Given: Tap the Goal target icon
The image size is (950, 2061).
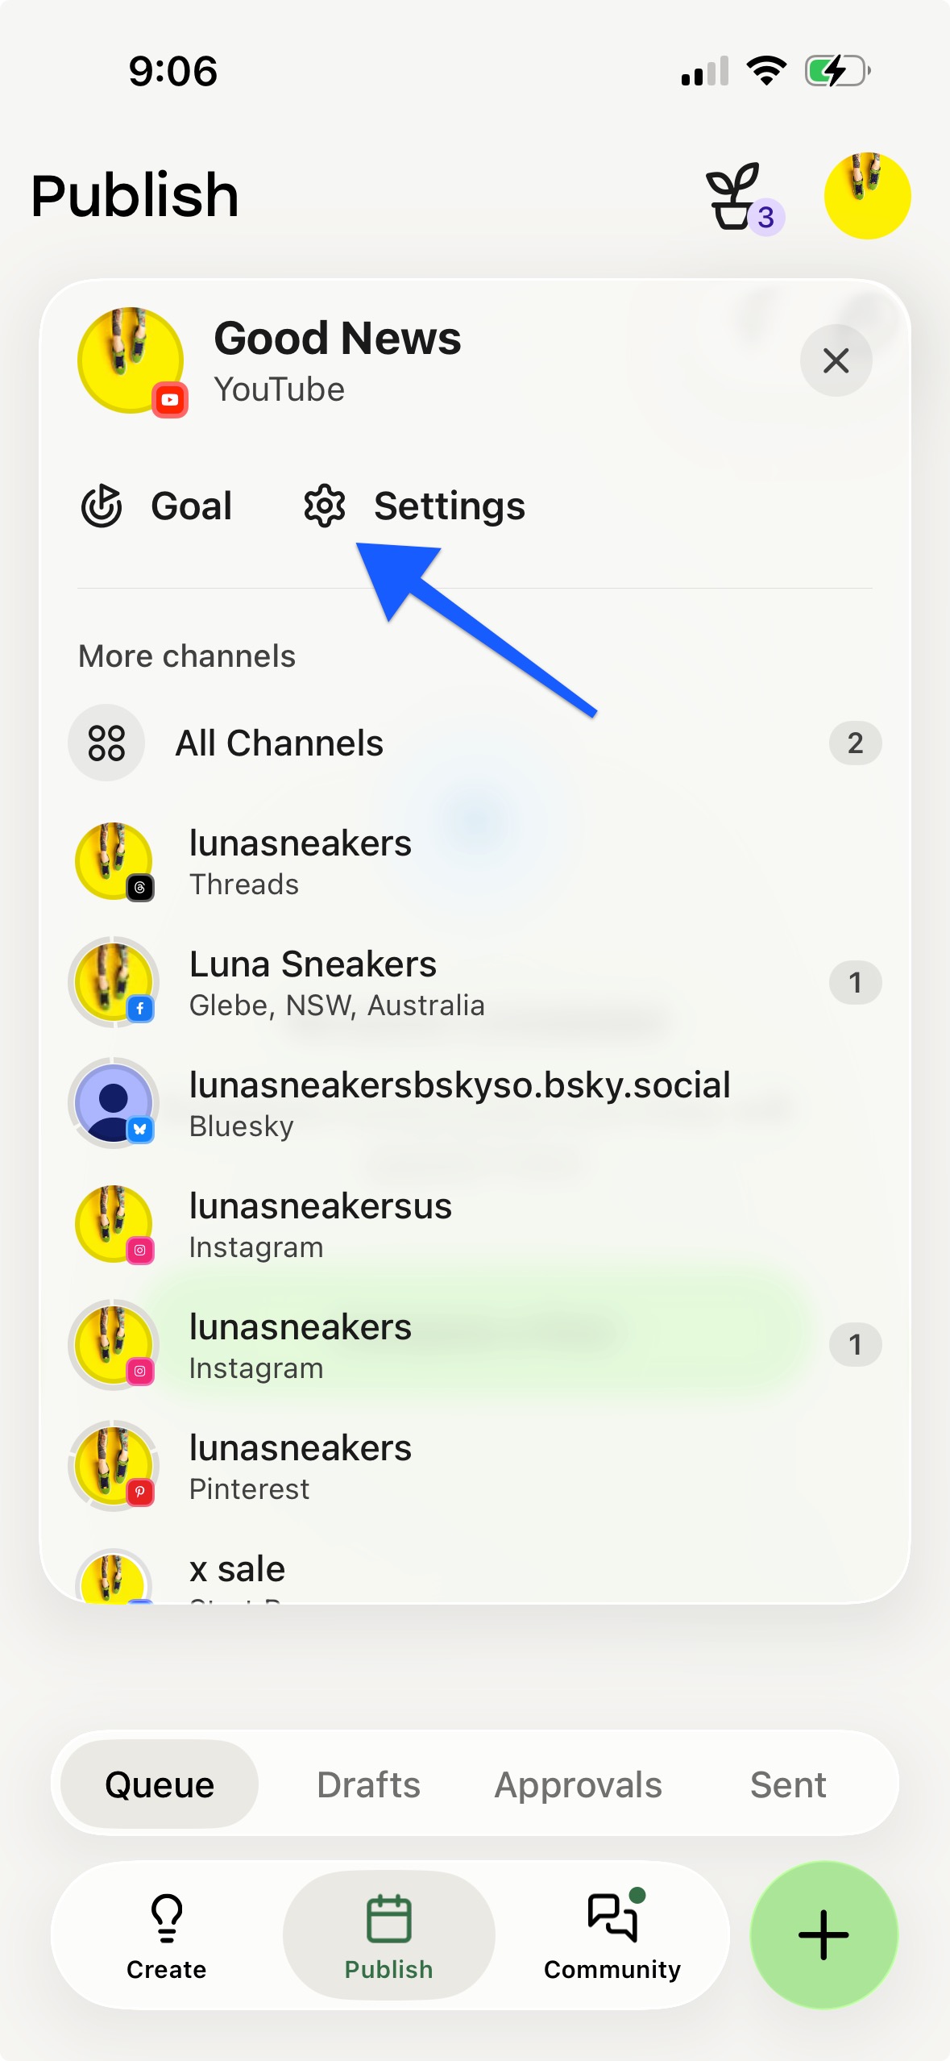Looking at the screenshot, I should tap(102, 506).
